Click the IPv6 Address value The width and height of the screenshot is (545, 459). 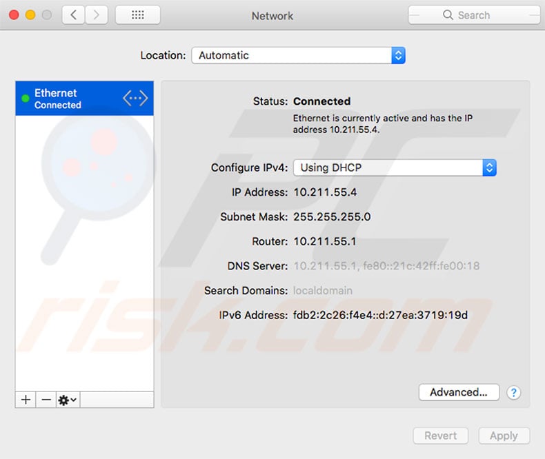click(x=381, y=315)
